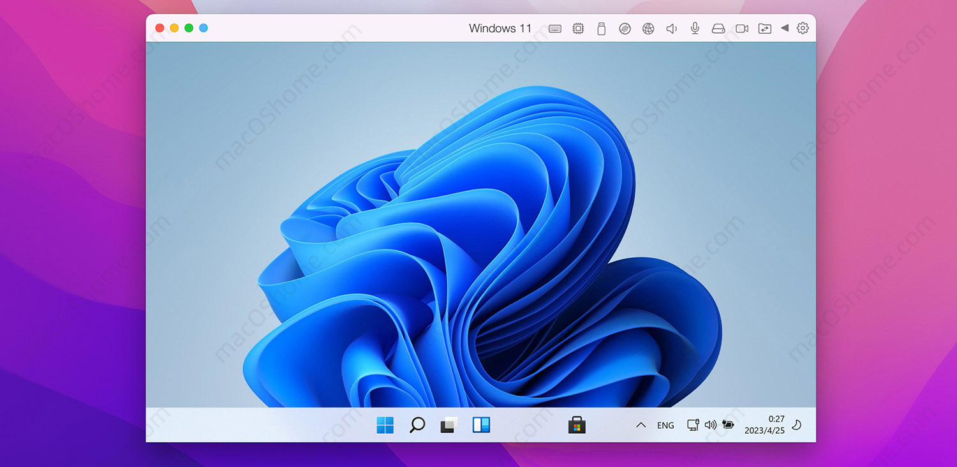Image resolution: width=957 pixels, height=467 pixels.
Task: Open the network adapter globe icon
Action: coord(648,28)
